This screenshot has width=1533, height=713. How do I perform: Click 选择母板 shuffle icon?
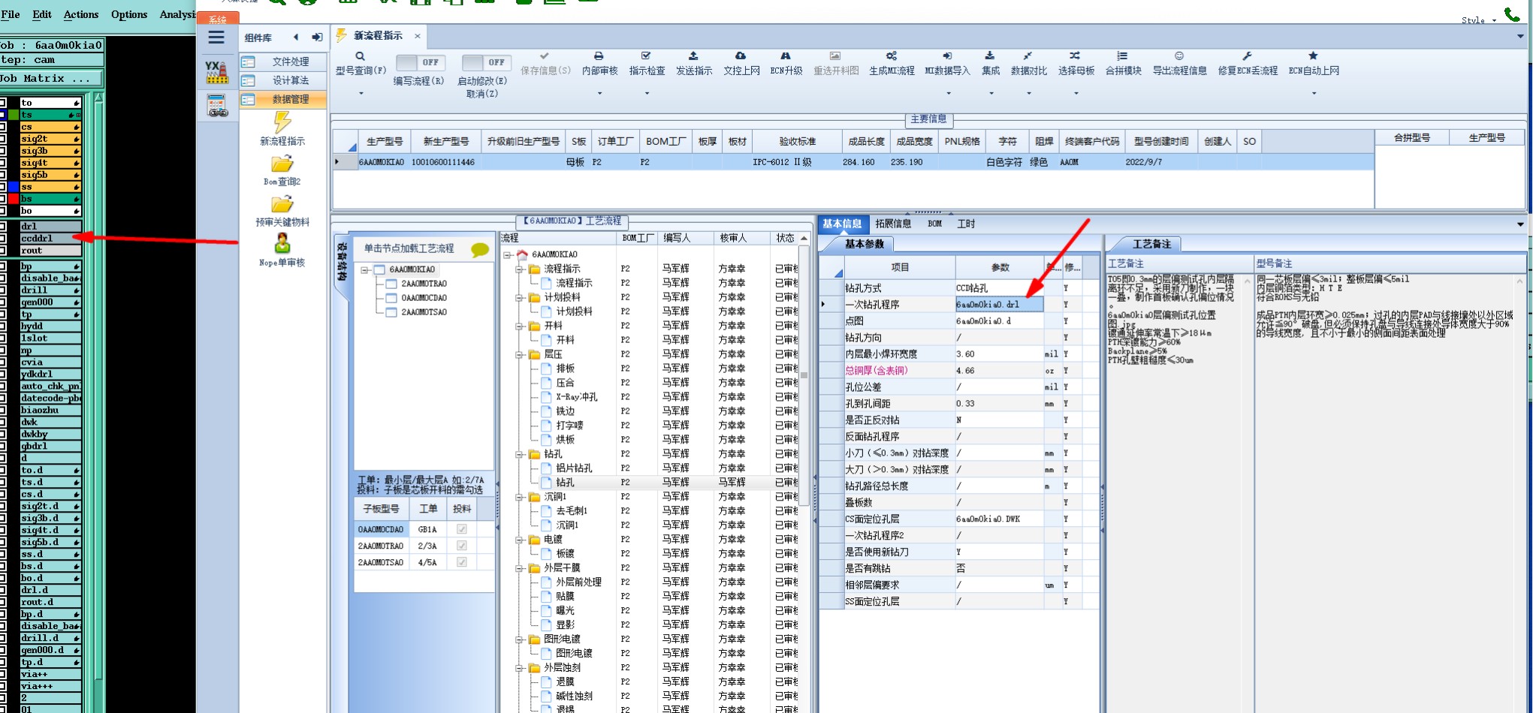(x=1076, y=56)
